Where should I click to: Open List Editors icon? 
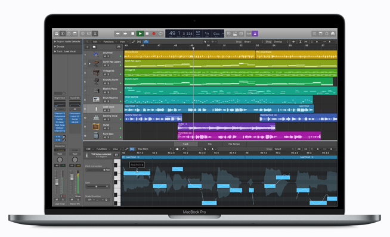tap(314, 33)
